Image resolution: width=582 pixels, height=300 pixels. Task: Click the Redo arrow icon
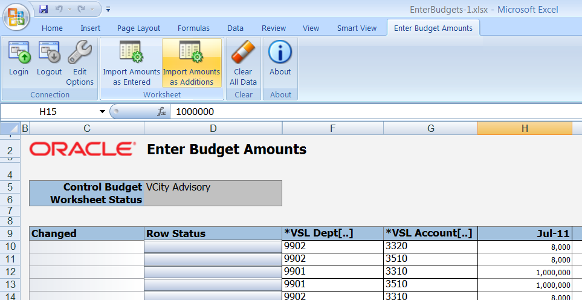click(x=82, y=9)
